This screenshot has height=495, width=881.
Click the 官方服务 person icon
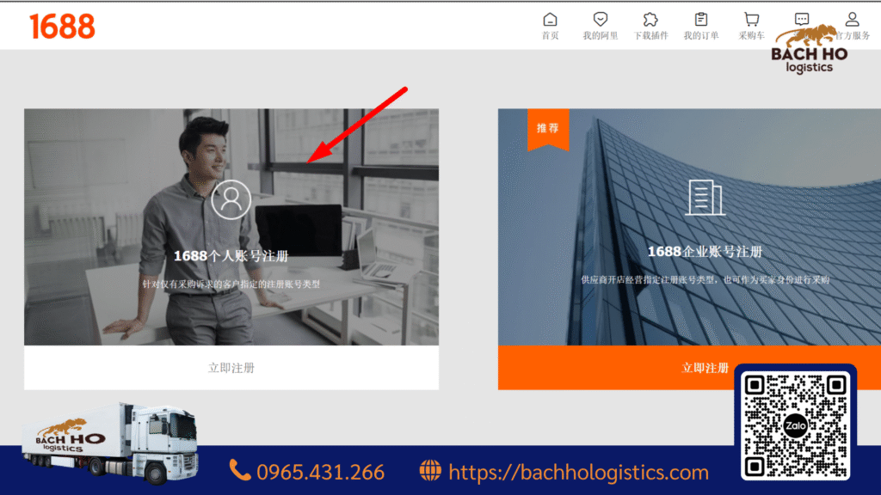point(852,19)
